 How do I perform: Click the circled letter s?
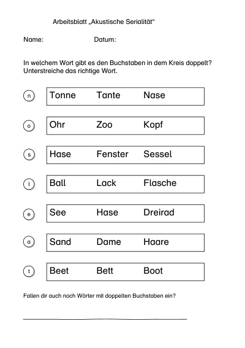click(x=29, y=155)
